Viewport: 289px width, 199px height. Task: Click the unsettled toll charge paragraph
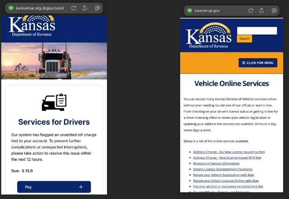(x=54, y=147)
